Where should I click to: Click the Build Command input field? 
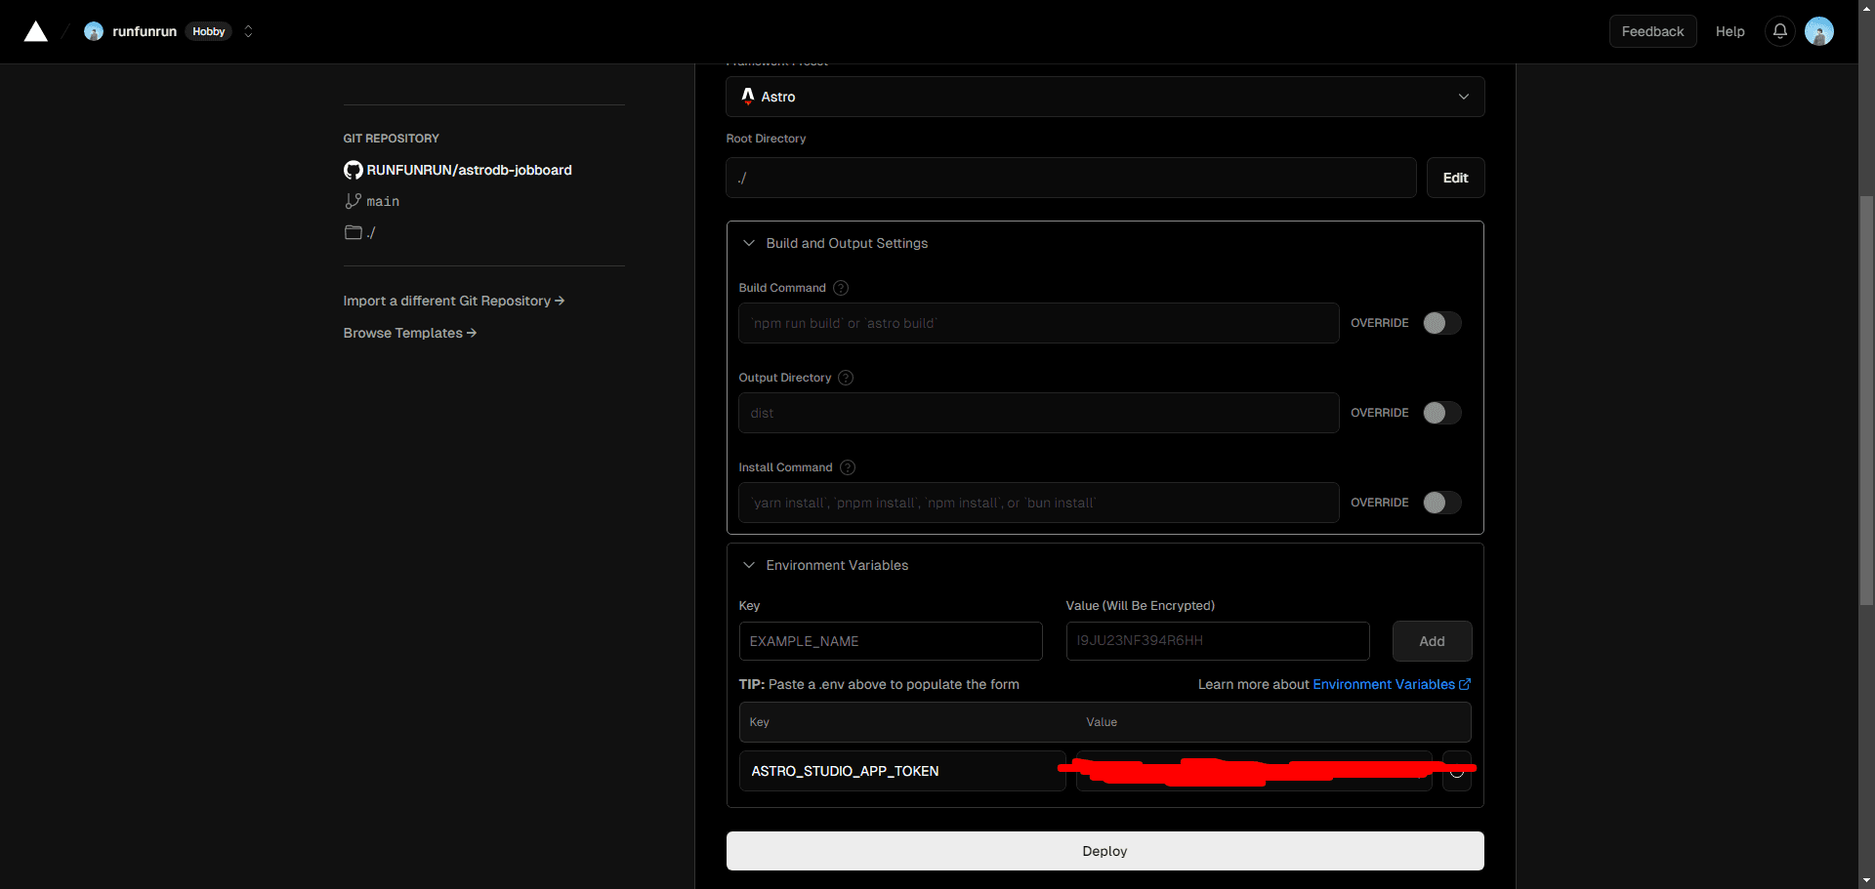pyautogui.click(x=1038, y=323)
